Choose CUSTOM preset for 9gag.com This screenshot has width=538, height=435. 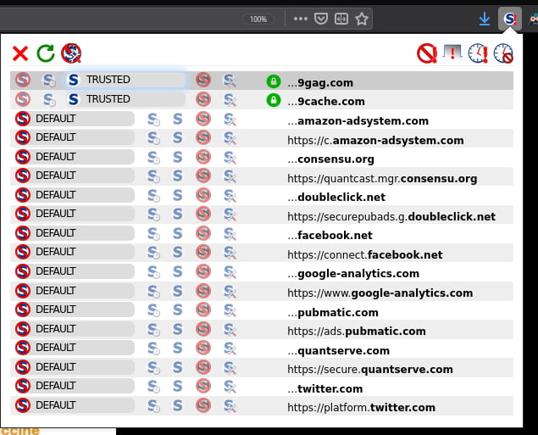(x=230, y=81)
